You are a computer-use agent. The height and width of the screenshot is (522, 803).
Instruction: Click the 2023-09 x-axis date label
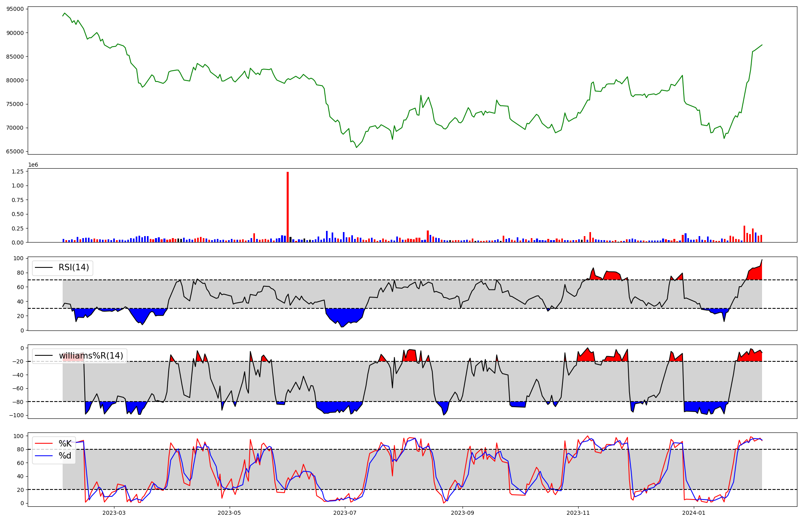[463, 513]
